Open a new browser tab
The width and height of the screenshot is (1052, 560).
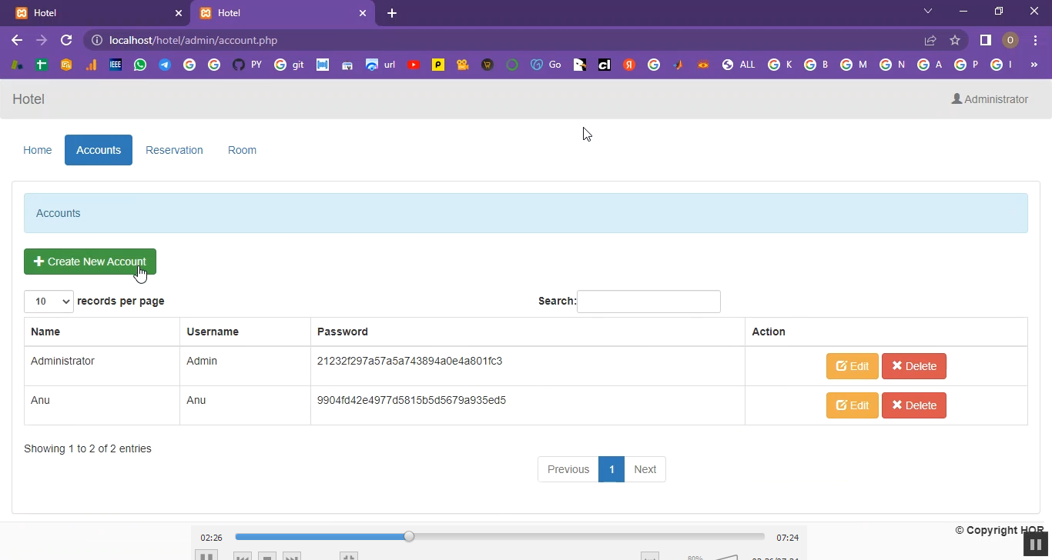pyautogui.click(x=392, y=13)
